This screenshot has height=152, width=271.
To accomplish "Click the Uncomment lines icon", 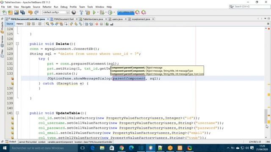I will coord(112,24).
